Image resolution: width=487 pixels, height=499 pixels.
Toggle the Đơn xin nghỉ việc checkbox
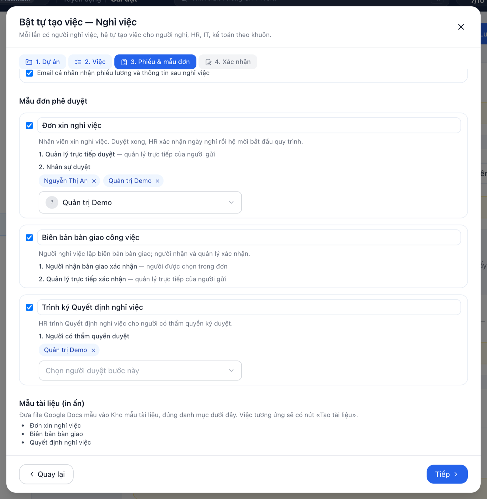pos(29,126)
